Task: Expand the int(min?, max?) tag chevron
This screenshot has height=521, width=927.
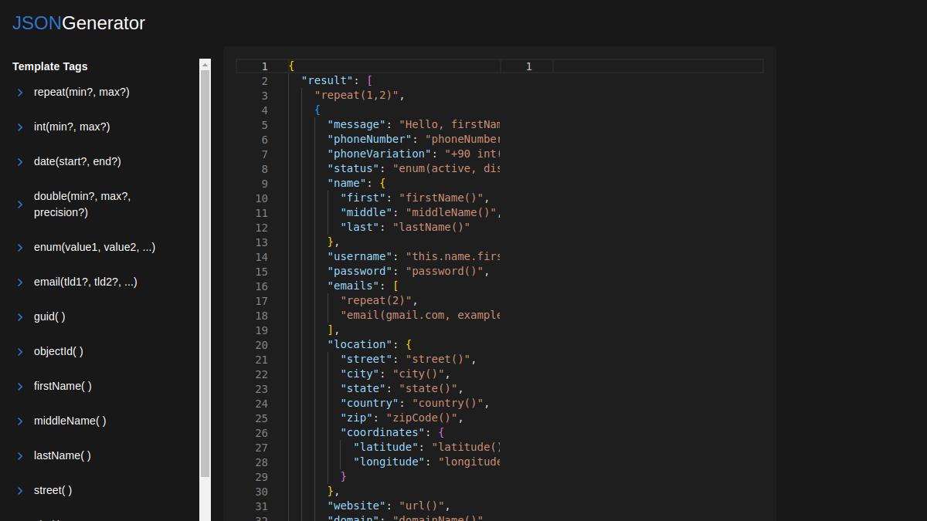Action: click(20, 127)
